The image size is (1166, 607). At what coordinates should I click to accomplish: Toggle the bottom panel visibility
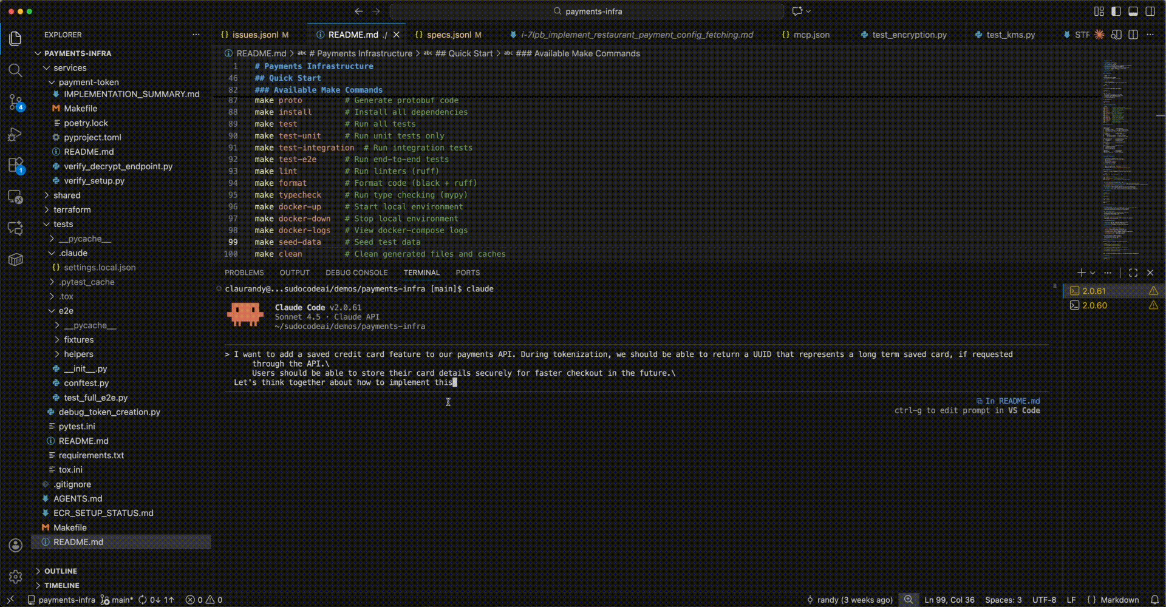pyautogui.click(x=1133, y=11)
